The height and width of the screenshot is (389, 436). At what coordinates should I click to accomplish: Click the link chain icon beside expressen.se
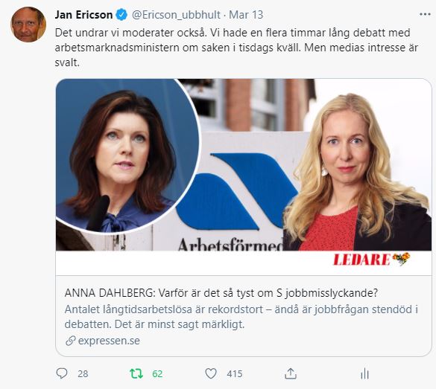71,341
